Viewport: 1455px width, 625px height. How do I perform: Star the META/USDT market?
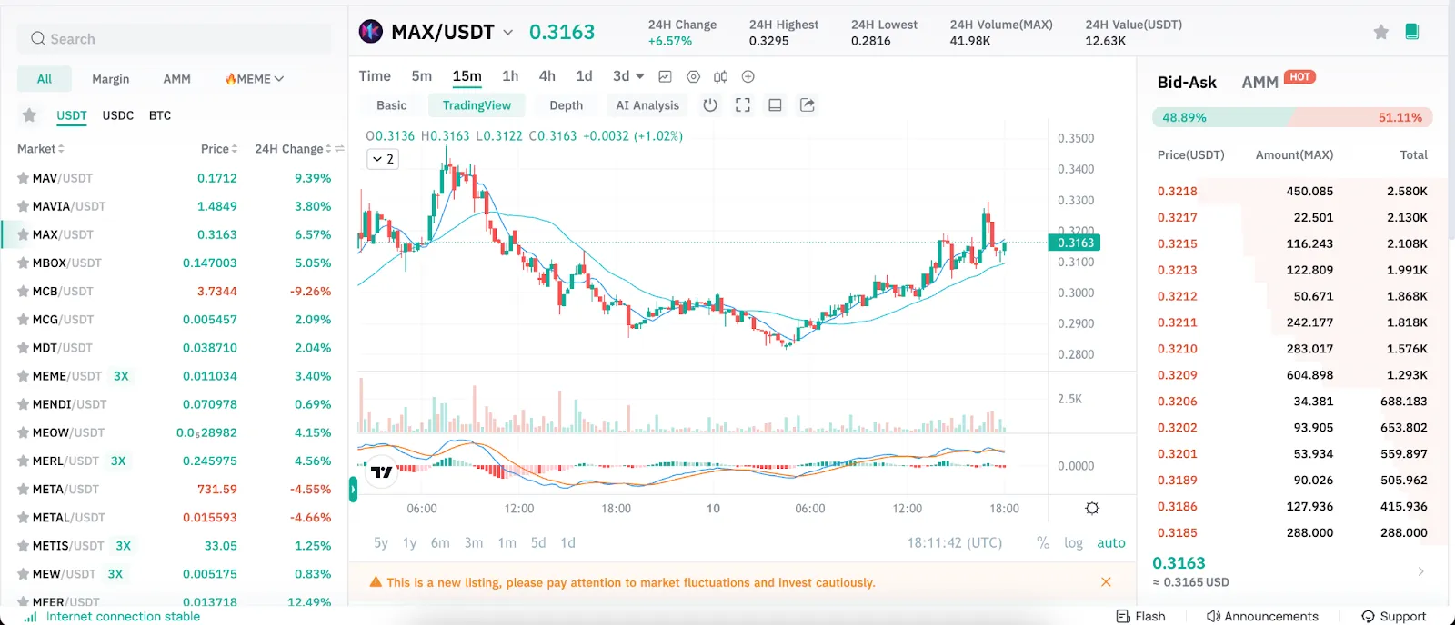(23, 490)
